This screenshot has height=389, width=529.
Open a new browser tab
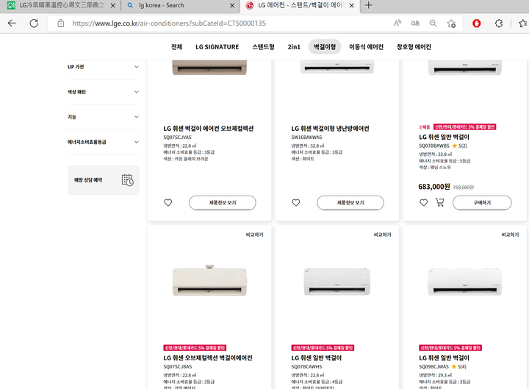(x=368, y=5)
